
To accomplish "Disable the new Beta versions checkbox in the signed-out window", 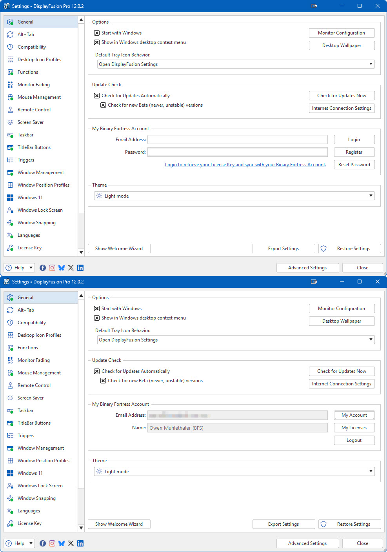I will pyautogui.click(x=103, y=105).
